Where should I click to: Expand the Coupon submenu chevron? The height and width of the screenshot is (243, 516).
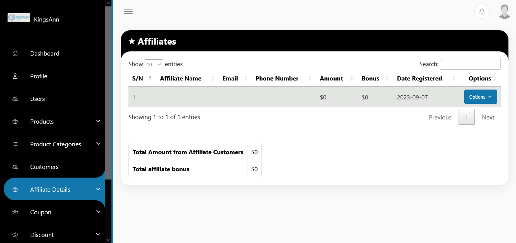point(98,212)
